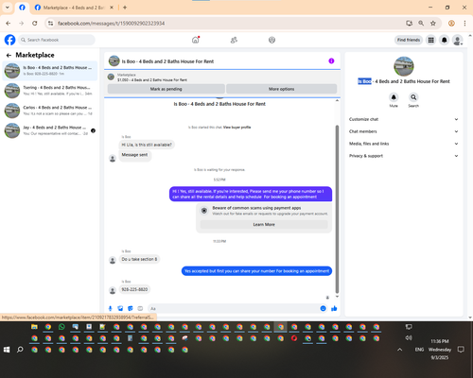Open Carlos conversation in list
The image size is (473, 378).
(x=50, y=111)
